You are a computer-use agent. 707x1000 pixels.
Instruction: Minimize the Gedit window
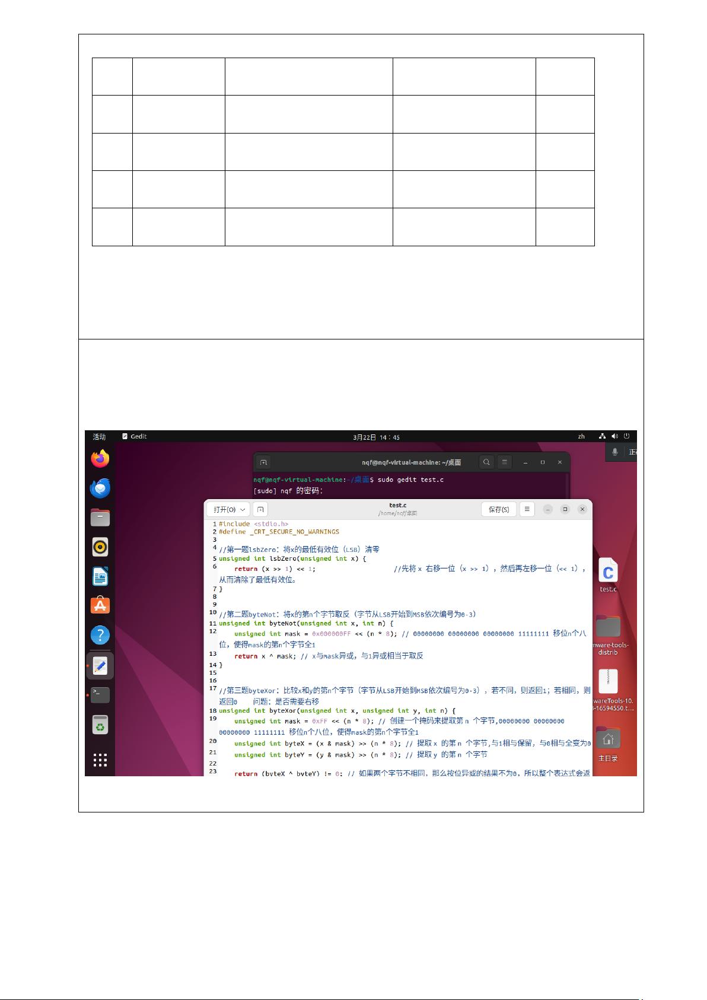click(x=548, y=509)
